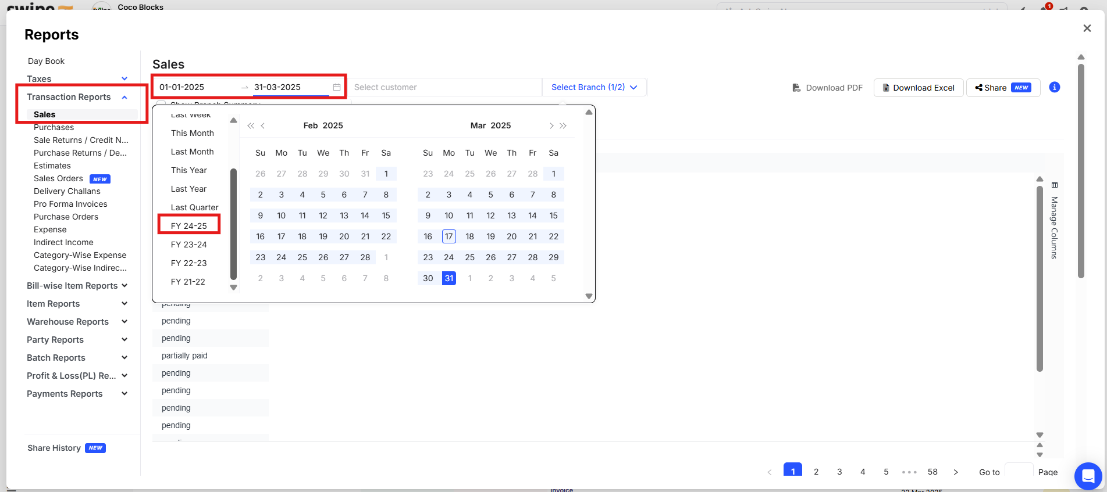Select the FY 23-24 preset
Viewport: 1107px width, 492px height.
tap(189, 245)
